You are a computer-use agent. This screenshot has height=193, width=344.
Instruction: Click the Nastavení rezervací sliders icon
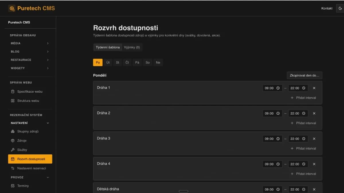(13, 168)
